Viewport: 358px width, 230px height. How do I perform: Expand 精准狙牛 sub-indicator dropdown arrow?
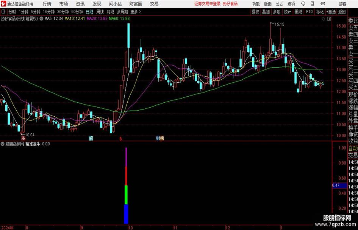coord(3,144)
